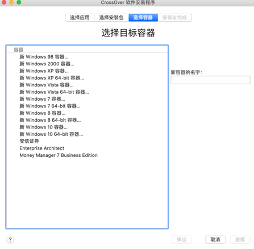Screen dimensions: 254x249
Task: Open the 选择安装包 tab
Action: click(x=111, y=18)
